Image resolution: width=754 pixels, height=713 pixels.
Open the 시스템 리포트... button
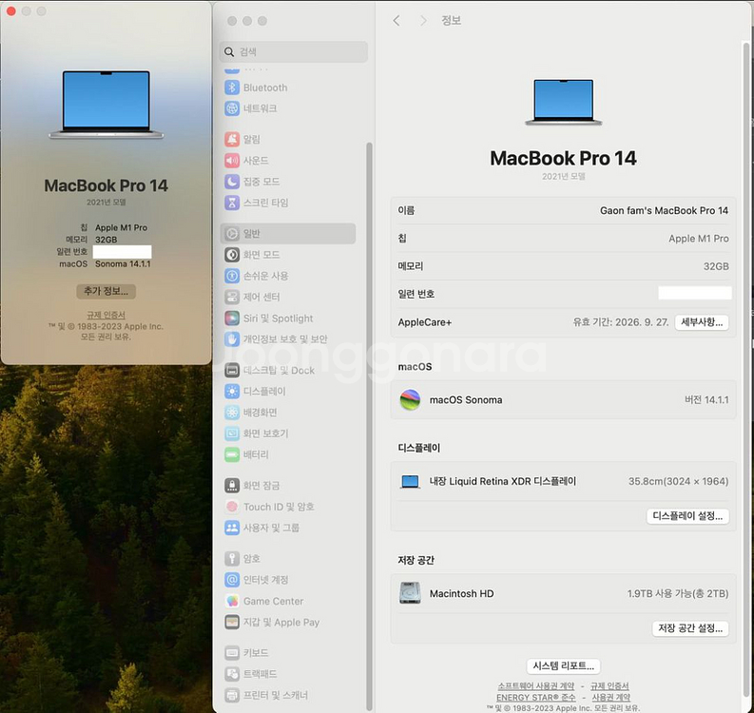(564, 665)
